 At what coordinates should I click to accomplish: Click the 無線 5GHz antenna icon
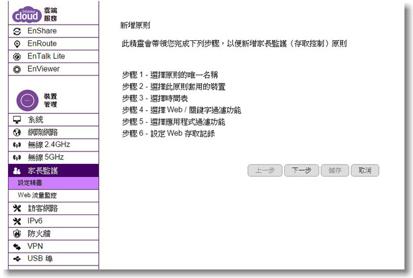17,158
